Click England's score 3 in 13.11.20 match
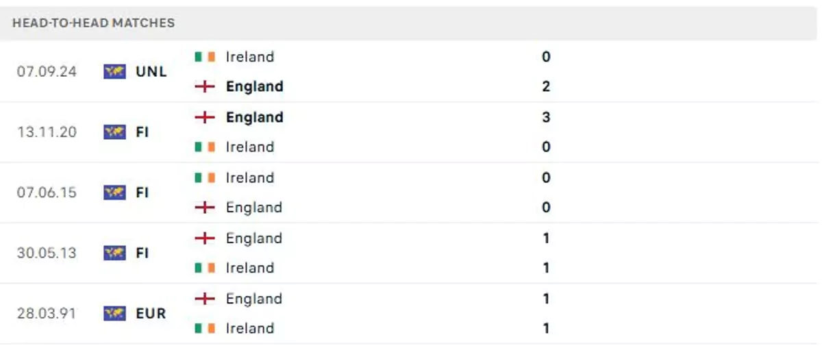Image resolution: width=822 pixels, height=348 pixels. point(546,117)
